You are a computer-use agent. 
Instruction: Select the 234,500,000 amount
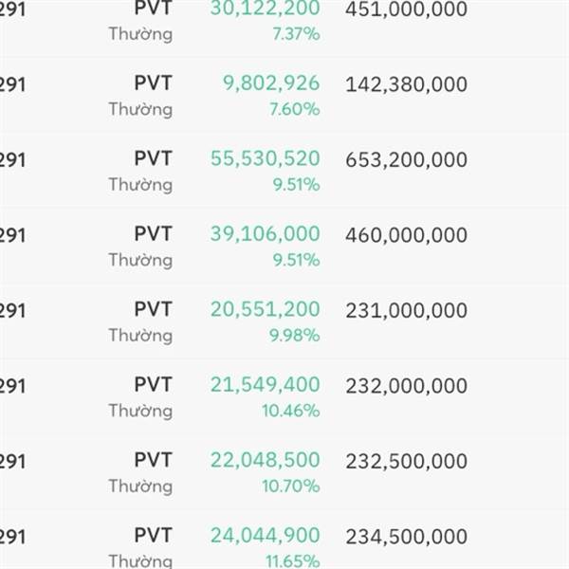406,537
